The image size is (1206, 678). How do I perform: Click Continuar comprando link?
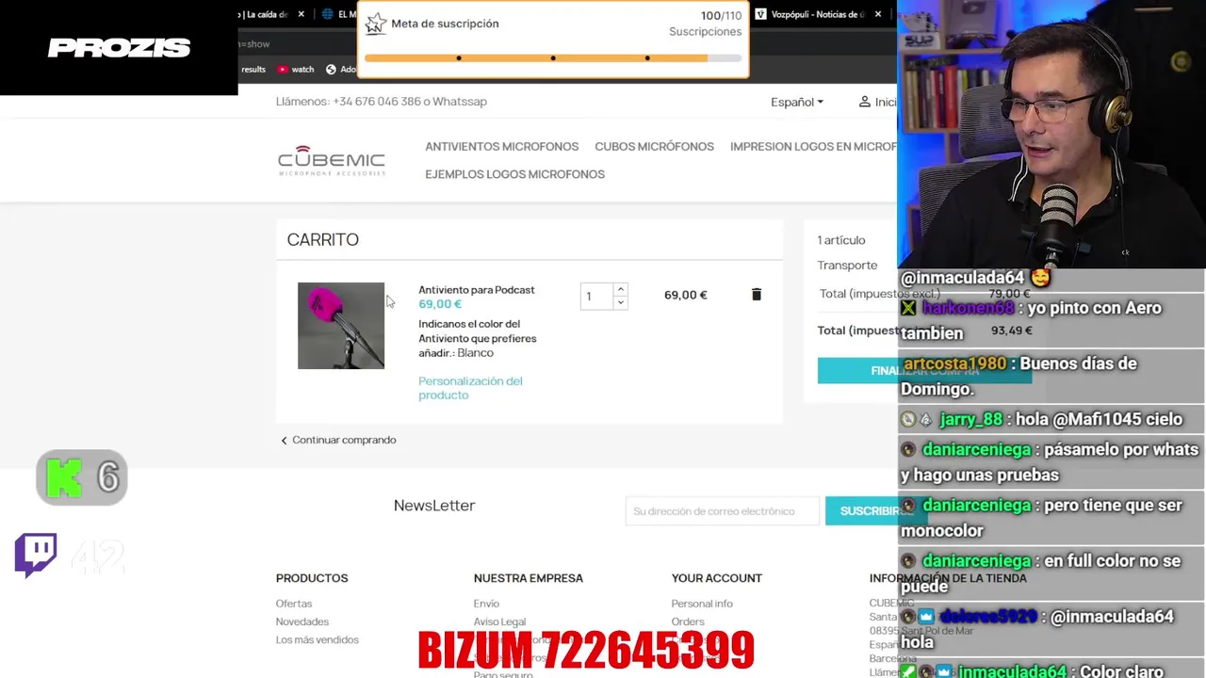point(344,440)
